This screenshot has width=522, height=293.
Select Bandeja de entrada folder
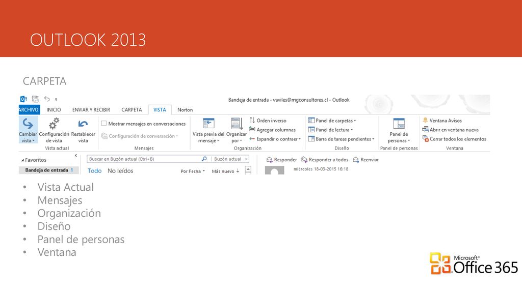49,170
